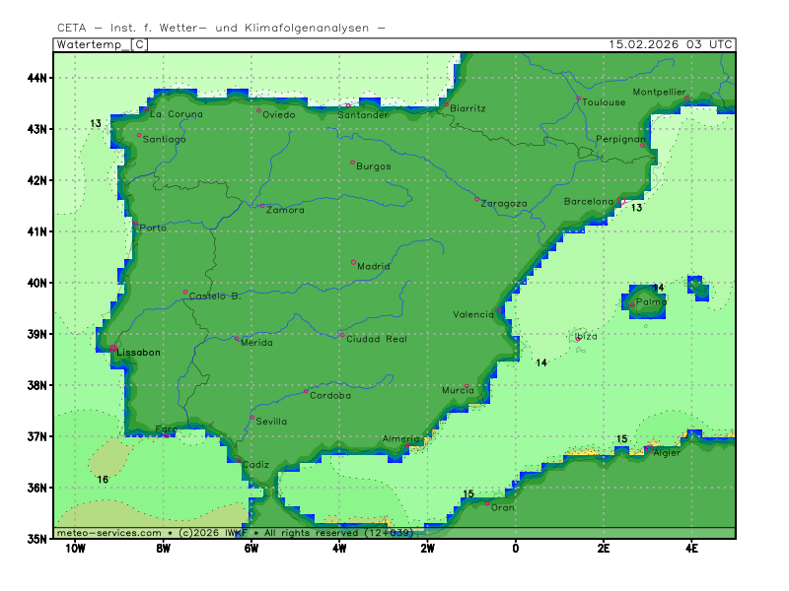This screenshot has width=789, height=591.
Task: Select the Valencia city marker
Action: pyautogui.click(x=501, y=310)
